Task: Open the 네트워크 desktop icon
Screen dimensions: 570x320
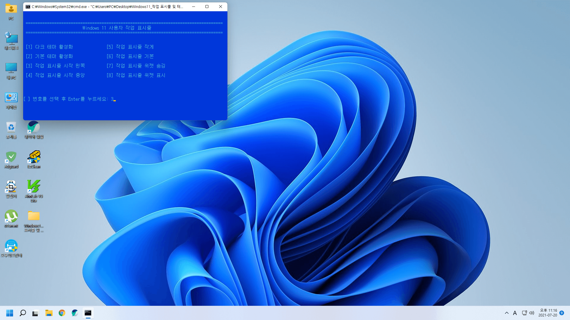Action: [11, 41]
